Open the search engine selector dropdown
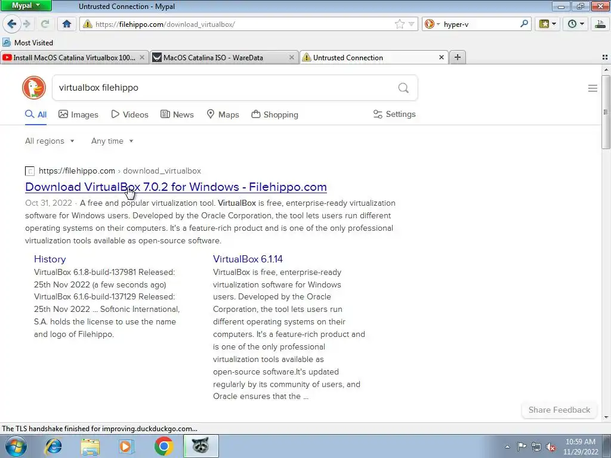611x458 pixels. pos(432,24)
